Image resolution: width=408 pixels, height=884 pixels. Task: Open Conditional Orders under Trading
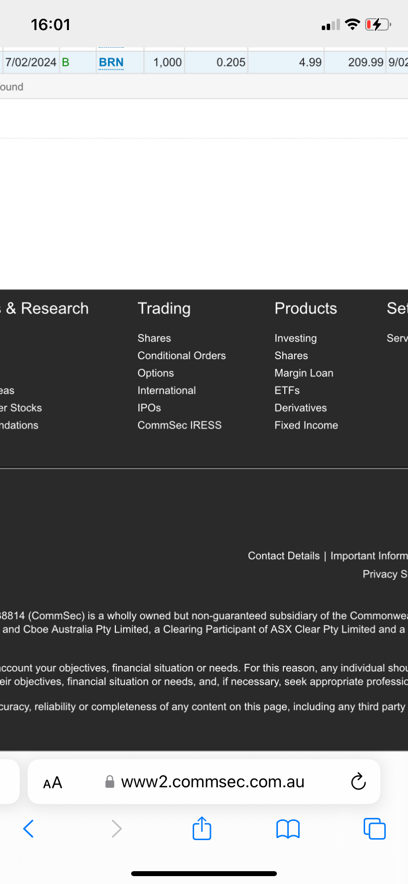click(x=182, y=356)
